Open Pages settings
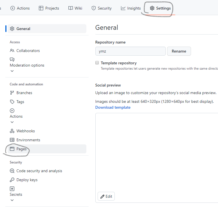The image size is (218, 207). [47, 149]
